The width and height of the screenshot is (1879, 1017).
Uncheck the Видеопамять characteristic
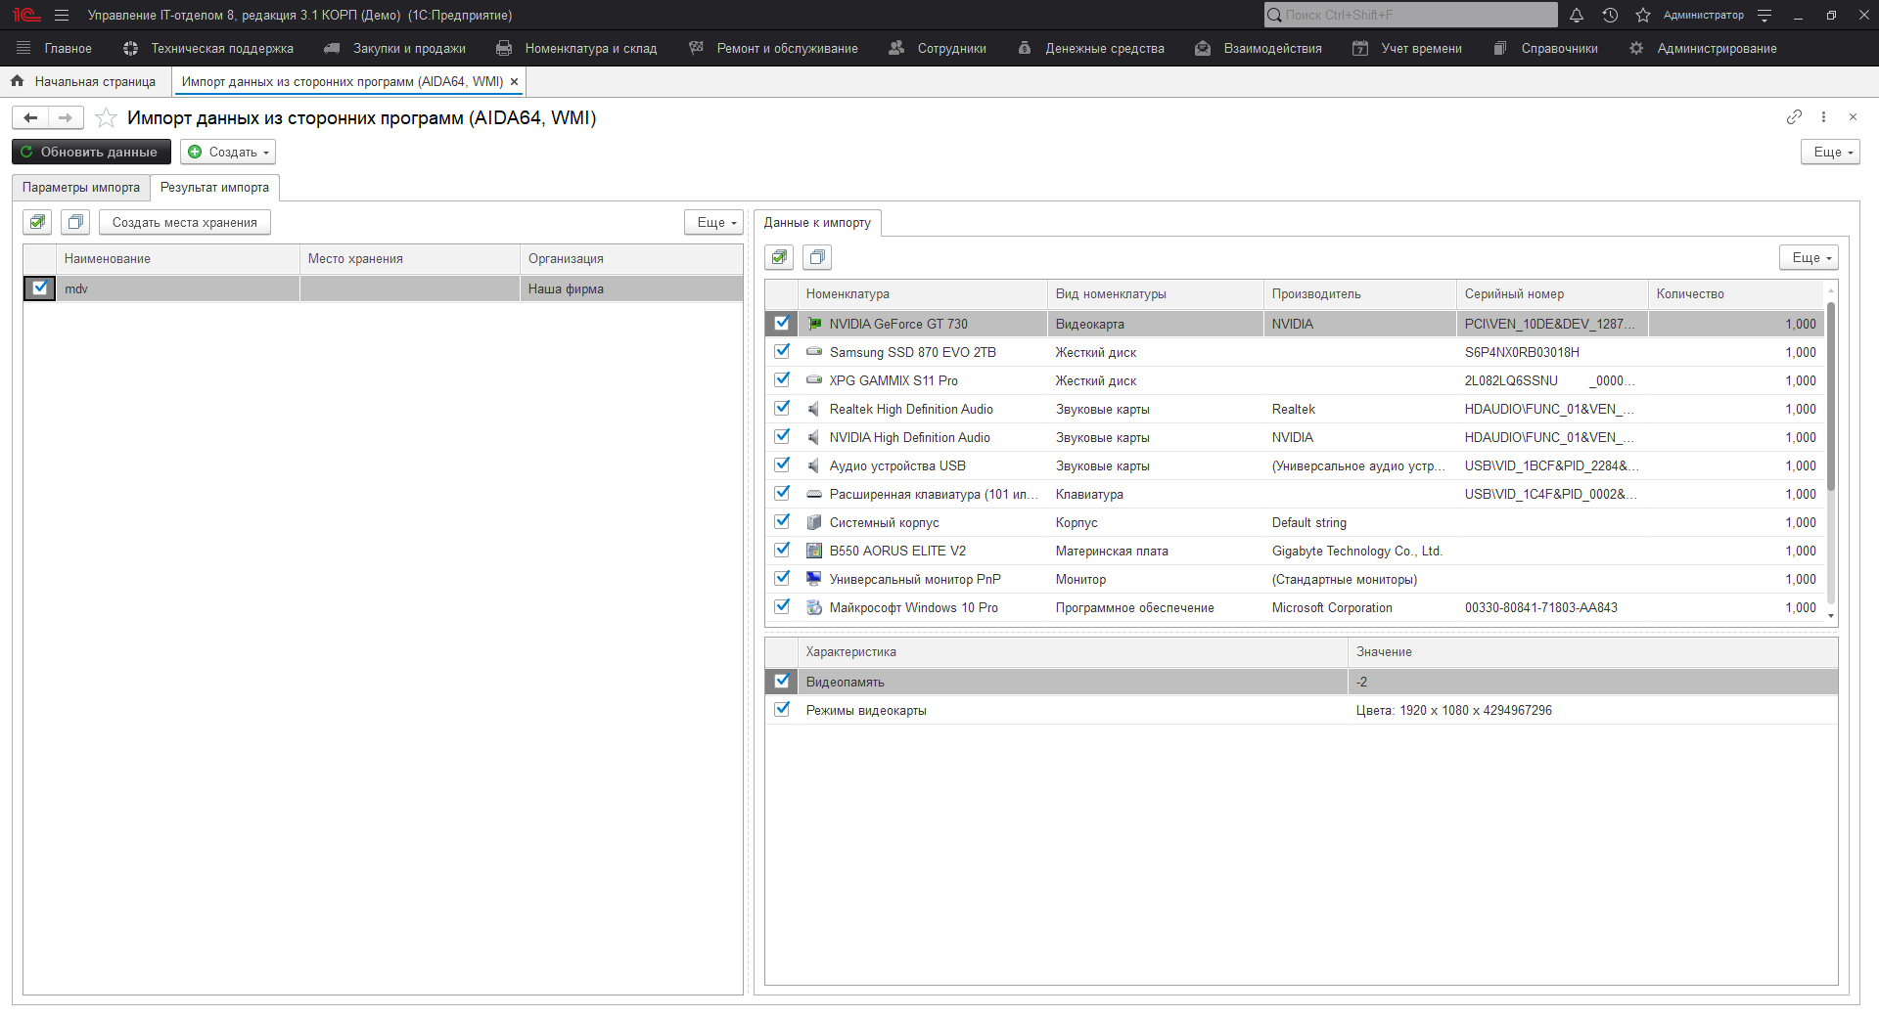pos(782,682)
